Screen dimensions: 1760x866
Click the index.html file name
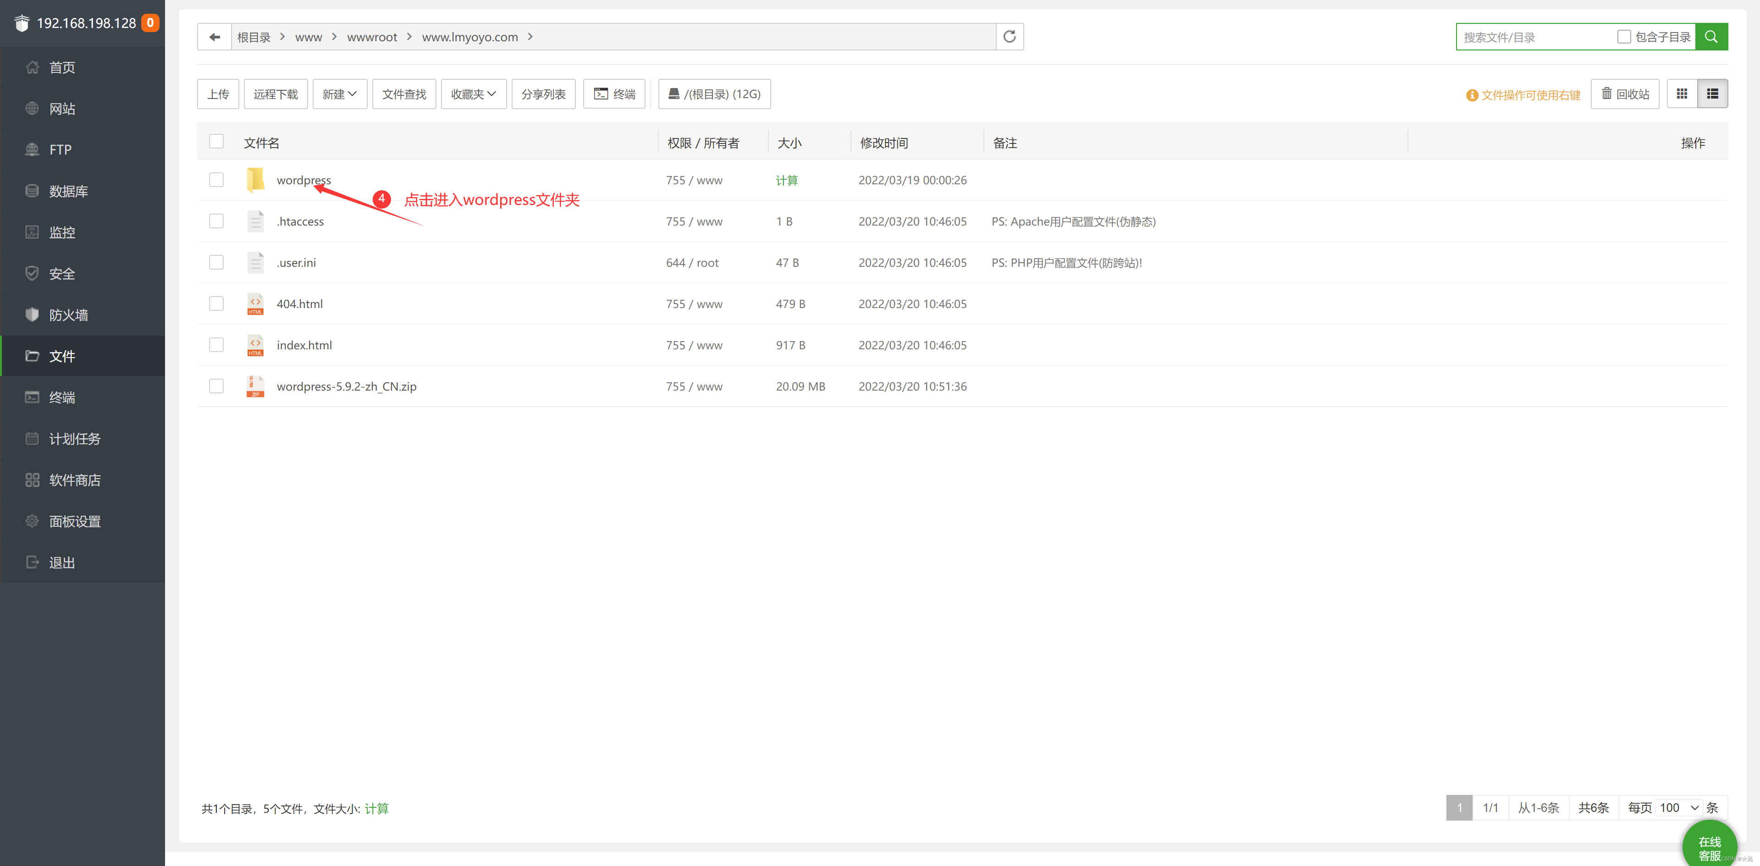304,345
